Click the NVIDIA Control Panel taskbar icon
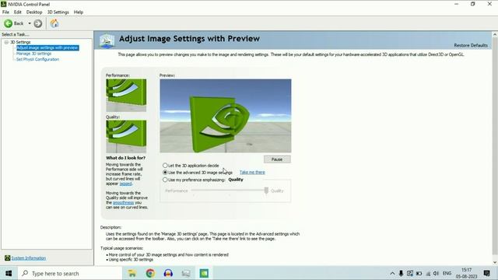498x280 pixels. pos(204,273)
